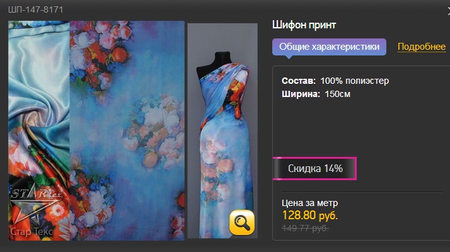The width and height of the screenshot is (450, 252).
Task: Click the product code ШП-147-8171
Action: click(35, 9)
